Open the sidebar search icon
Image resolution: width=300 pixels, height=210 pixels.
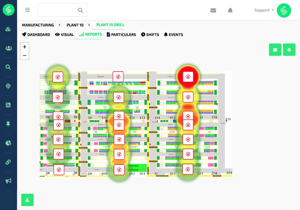coord(8,67)
